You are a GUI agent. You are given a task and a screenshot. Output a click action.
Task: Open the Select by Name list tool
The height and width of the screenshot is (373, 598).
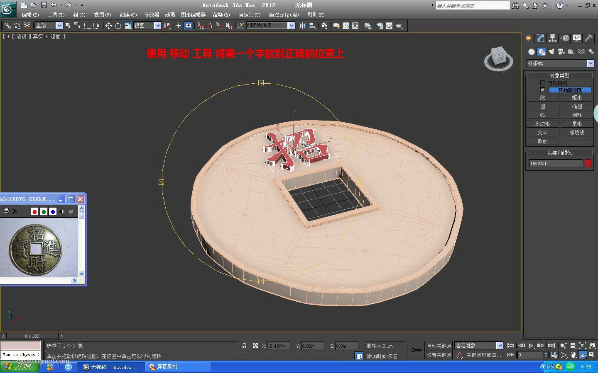pyautogui.click(x=77, y=26)
